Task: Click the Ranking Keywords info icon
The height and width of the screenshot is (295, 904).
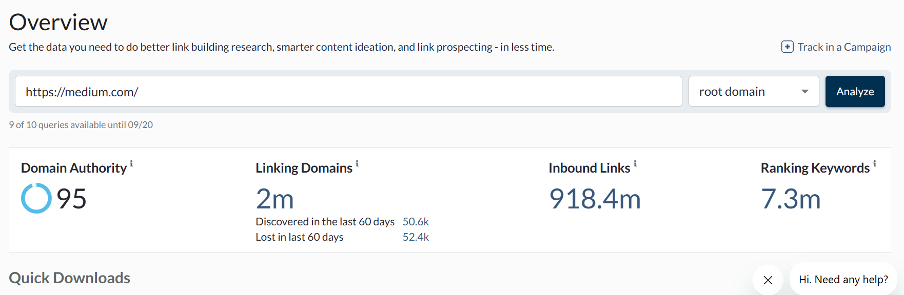Action: pyautogui.click(x=875, y=164)
